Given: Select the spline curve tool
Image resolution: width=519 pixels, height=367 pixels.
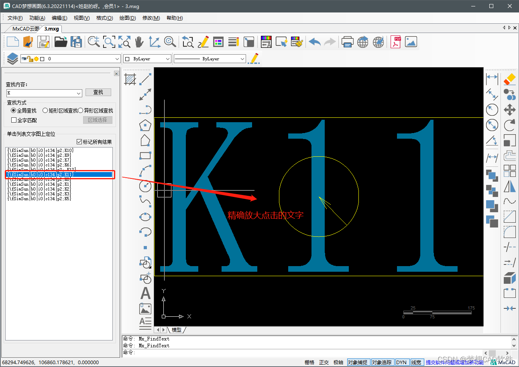Looking at the screenshot, I should point(145,201).
